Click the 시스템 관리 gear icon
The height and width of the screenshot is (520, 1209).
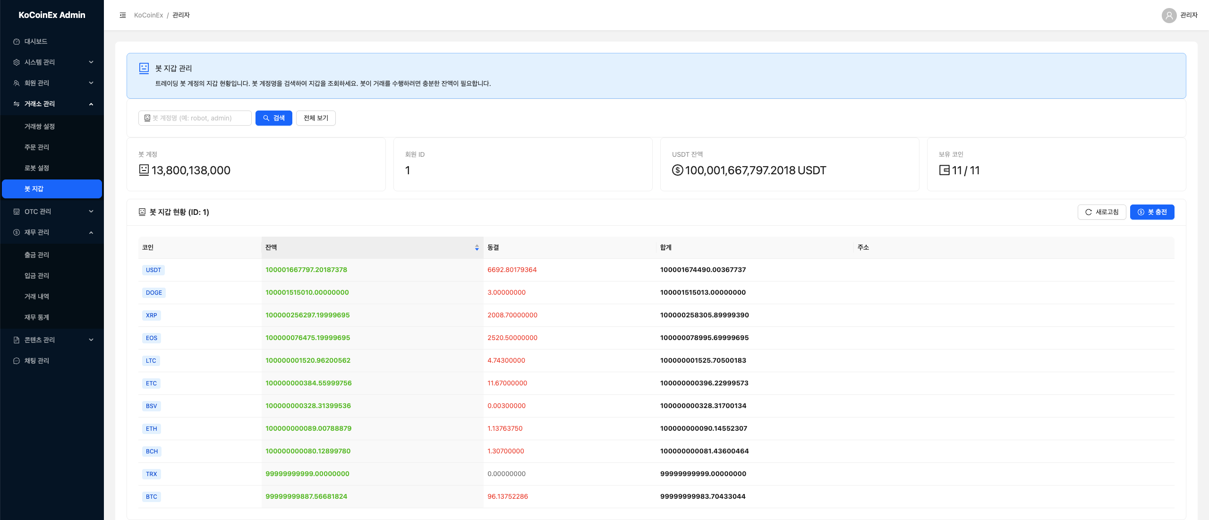click(17, 62)
